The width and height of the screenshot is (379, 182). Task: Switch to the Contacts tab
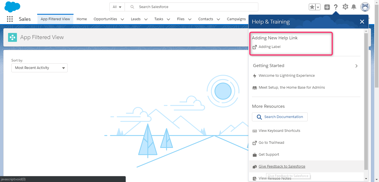click(206, 19)
